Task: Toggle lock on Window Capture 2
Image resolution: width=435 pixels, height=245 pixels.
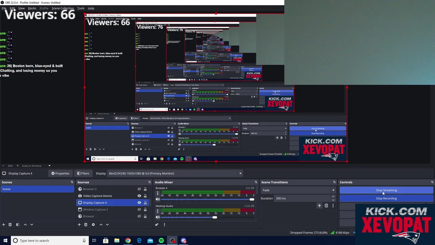Action: [x=145, y=209]
